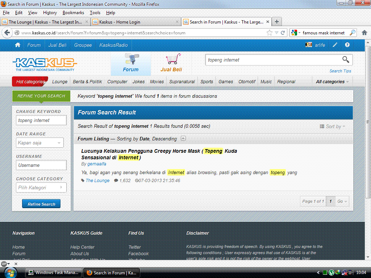Click the Adblock Plus icon in add-on bar
371x278 pixels.
click(x=4, y=264)
